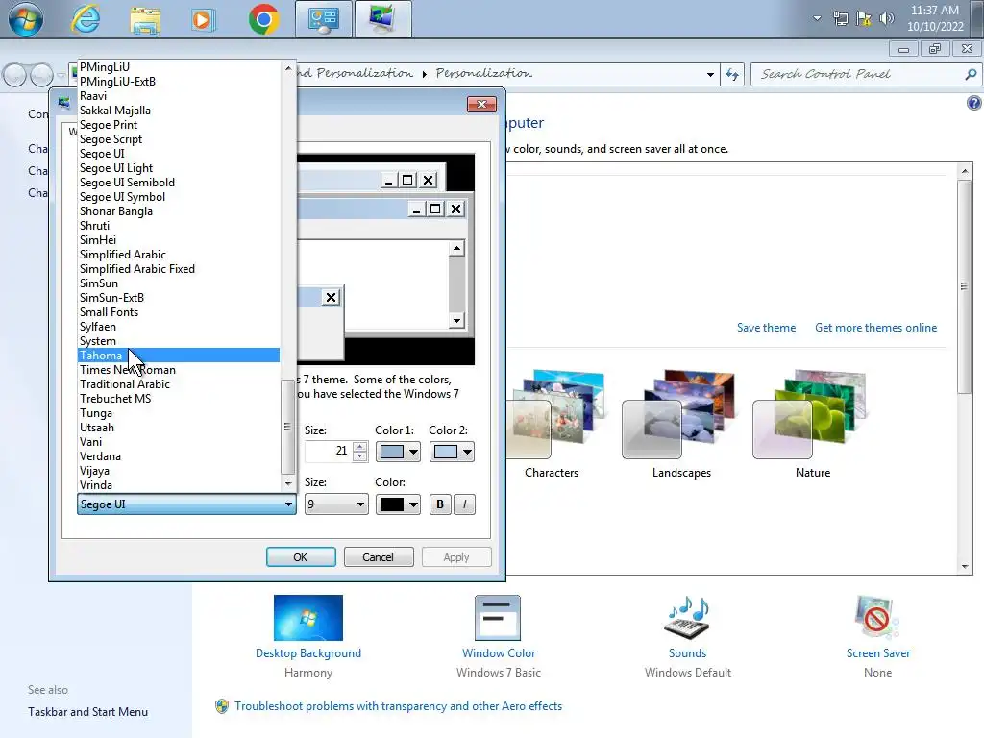This screenshot has width=984, height=738.
Task: Click the font list scroll up arrow
Action: point(288,68)
